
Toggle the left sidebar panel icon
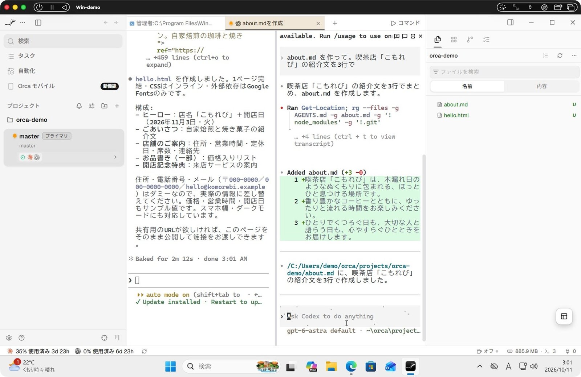point(38,22)
